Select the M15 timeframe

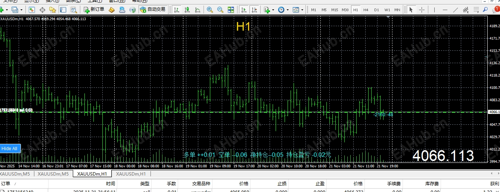pos(335,9)
